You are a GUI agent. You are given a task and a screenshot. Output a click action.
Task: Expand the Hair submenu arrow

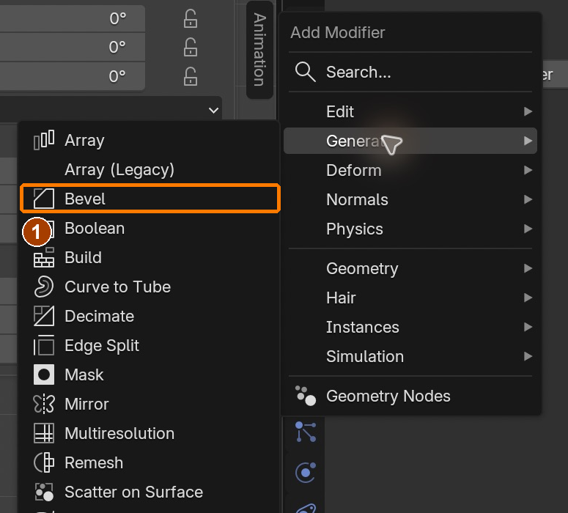[x=528, y=298]
